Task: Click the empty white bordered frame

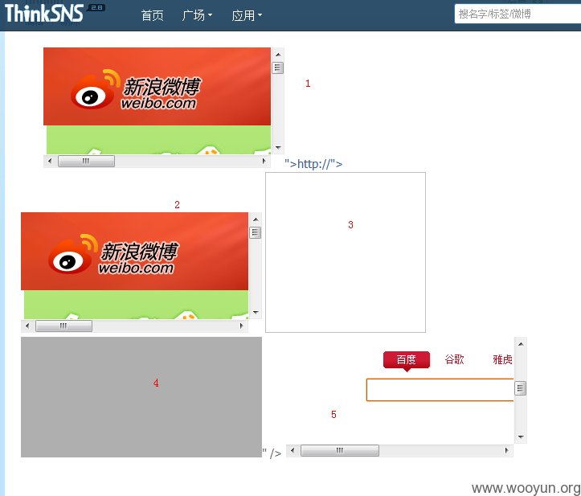Action: [x=346, y=252]
